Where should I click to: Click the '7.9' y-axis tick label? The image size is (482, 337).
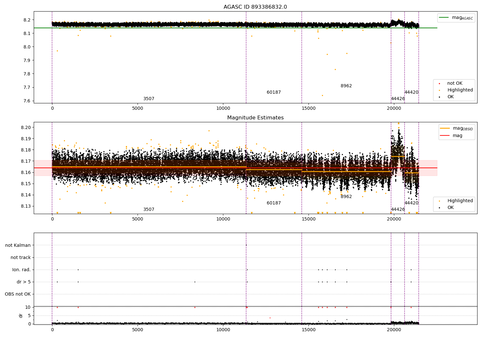27,60
